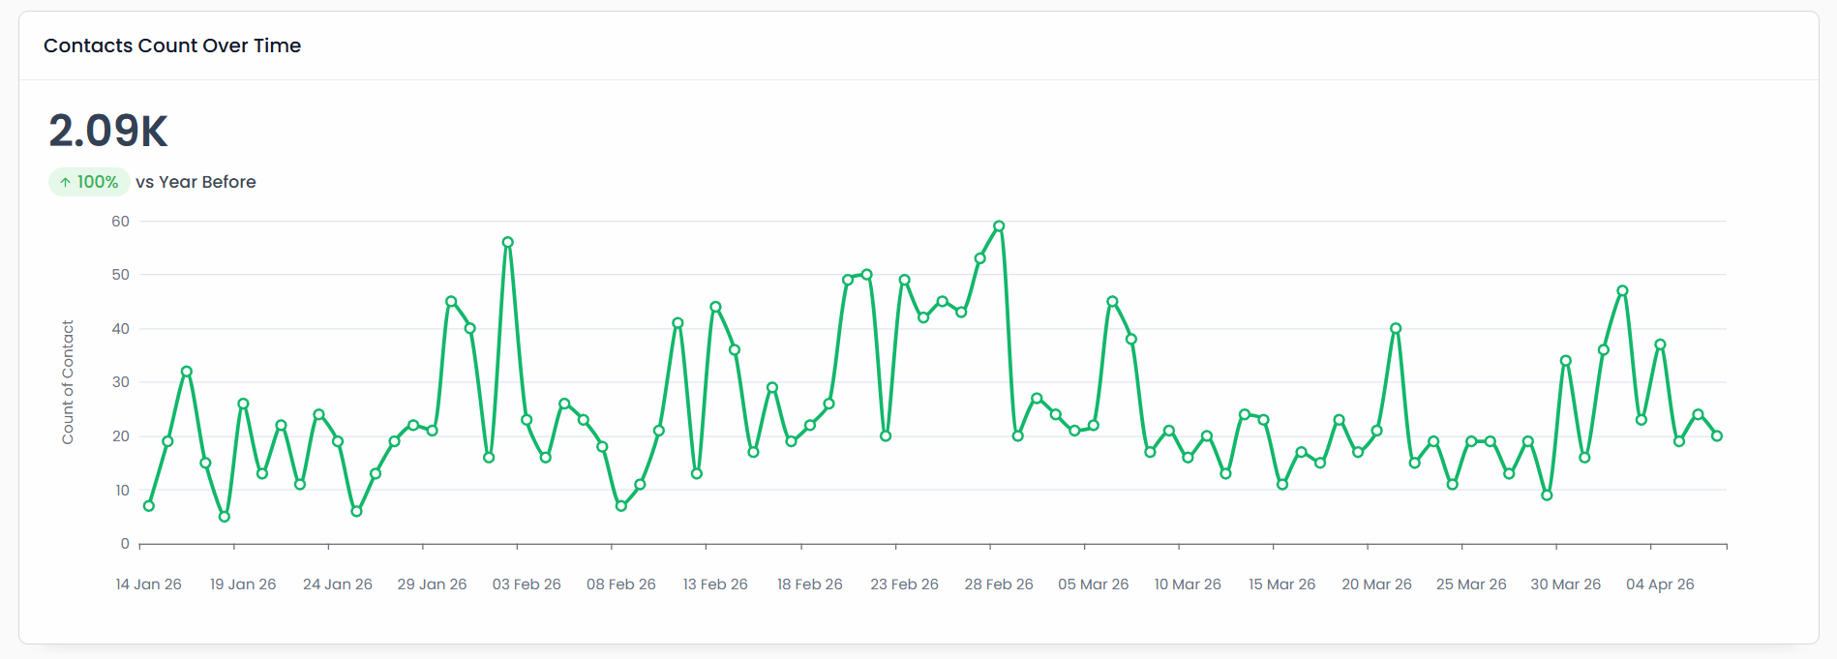
Task: Click the 100% growth badge
Action: coord(89,182)
